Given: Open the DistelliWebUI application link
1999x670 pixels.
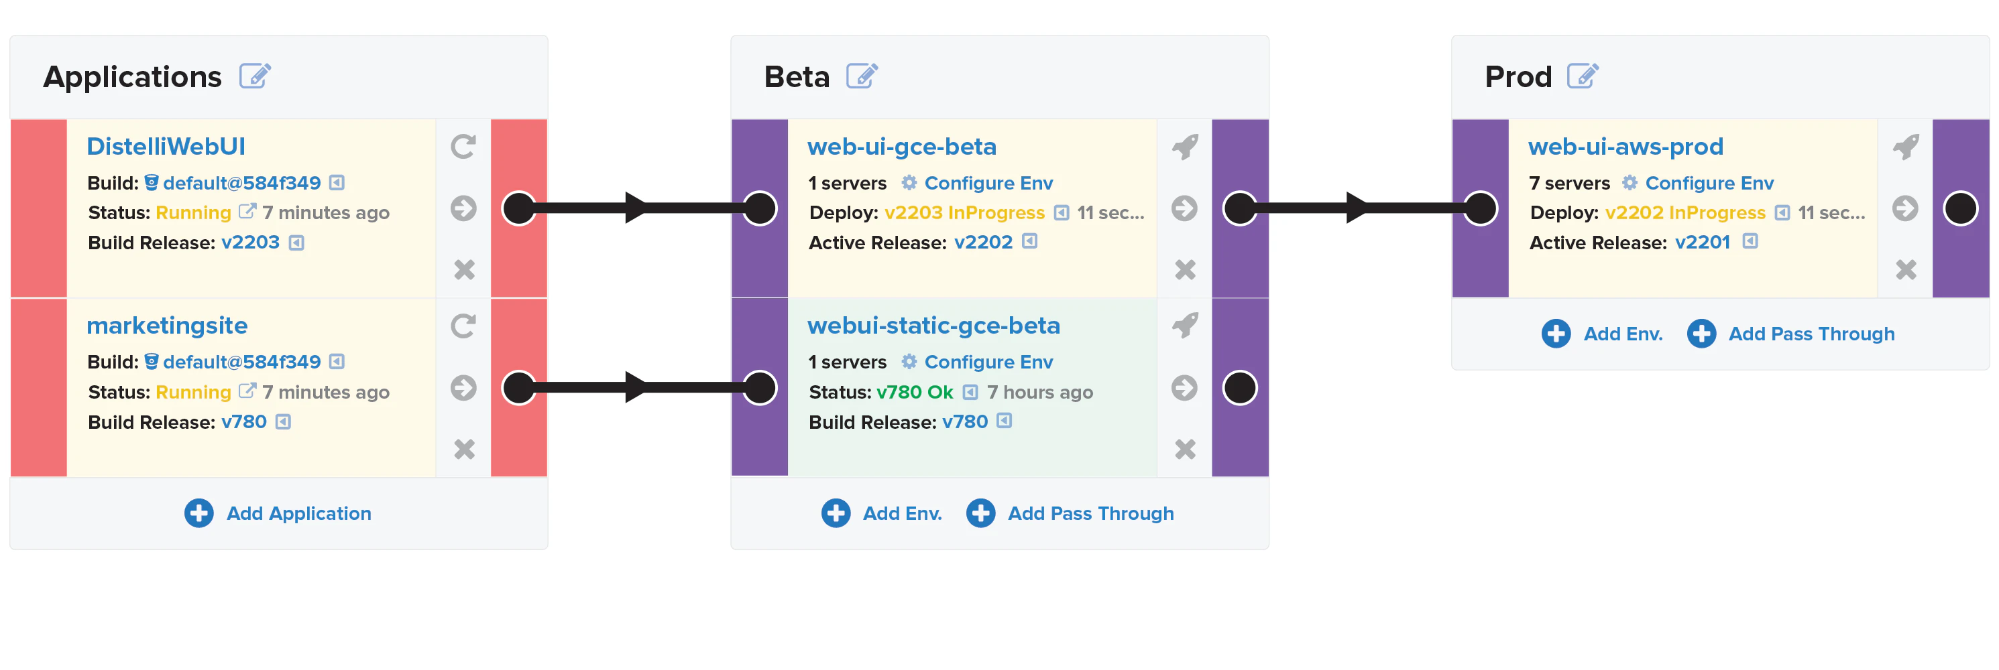Looking at the screenshot, I should pos(165,147).
